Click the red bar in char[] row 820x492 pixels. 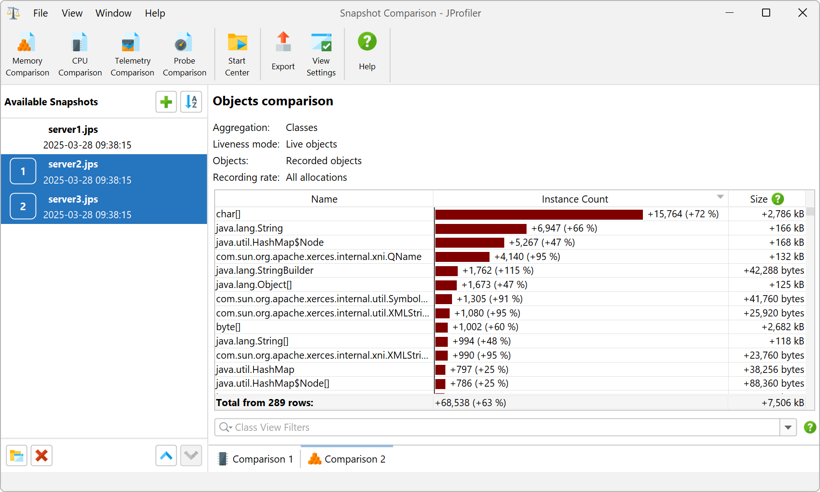click(x=539, y=214)
